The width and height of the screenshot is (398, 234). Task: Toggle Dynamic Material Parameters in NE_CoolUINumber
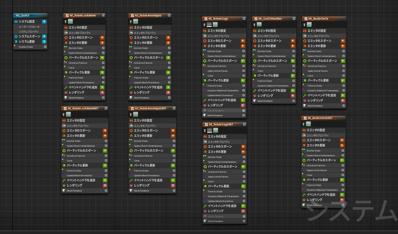294,86
